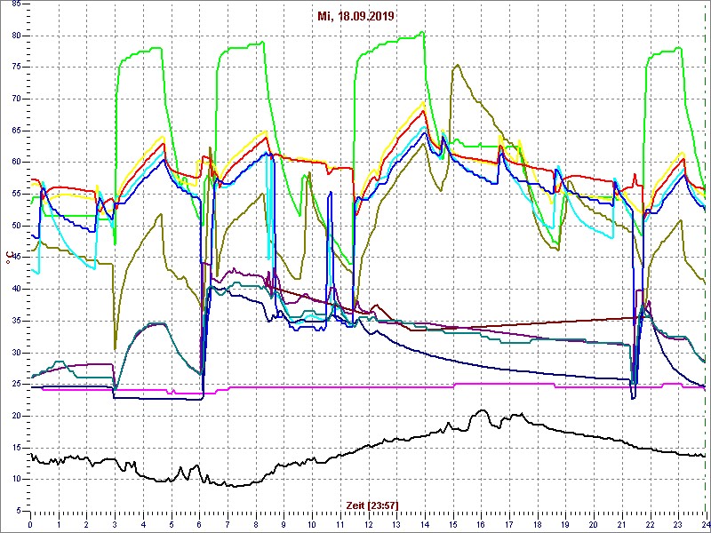Select hour "7" on the time axis
The image size is (711, 533).
coord(228,524)
